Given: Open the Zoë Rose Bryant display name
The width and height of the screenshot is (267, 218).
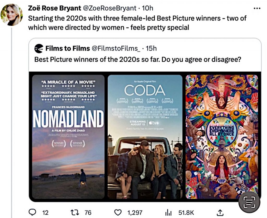Looking at the screenshot, I should pos(54,8).
